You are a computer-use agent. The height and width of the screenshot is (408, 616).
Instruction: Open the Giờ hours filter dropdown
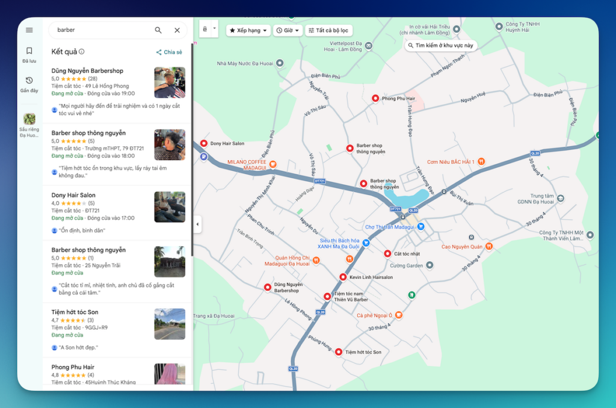(288, 30)
